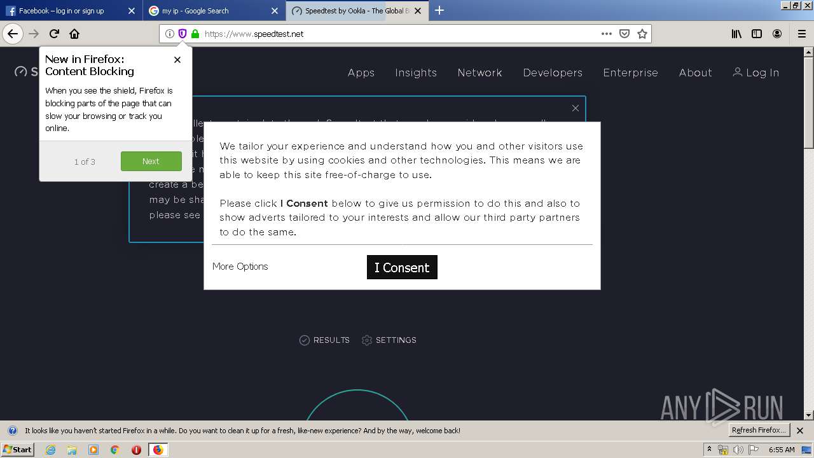Close the blue-bordered privacy notice
This screenshot has width=814, height=458.
point(576,108)
